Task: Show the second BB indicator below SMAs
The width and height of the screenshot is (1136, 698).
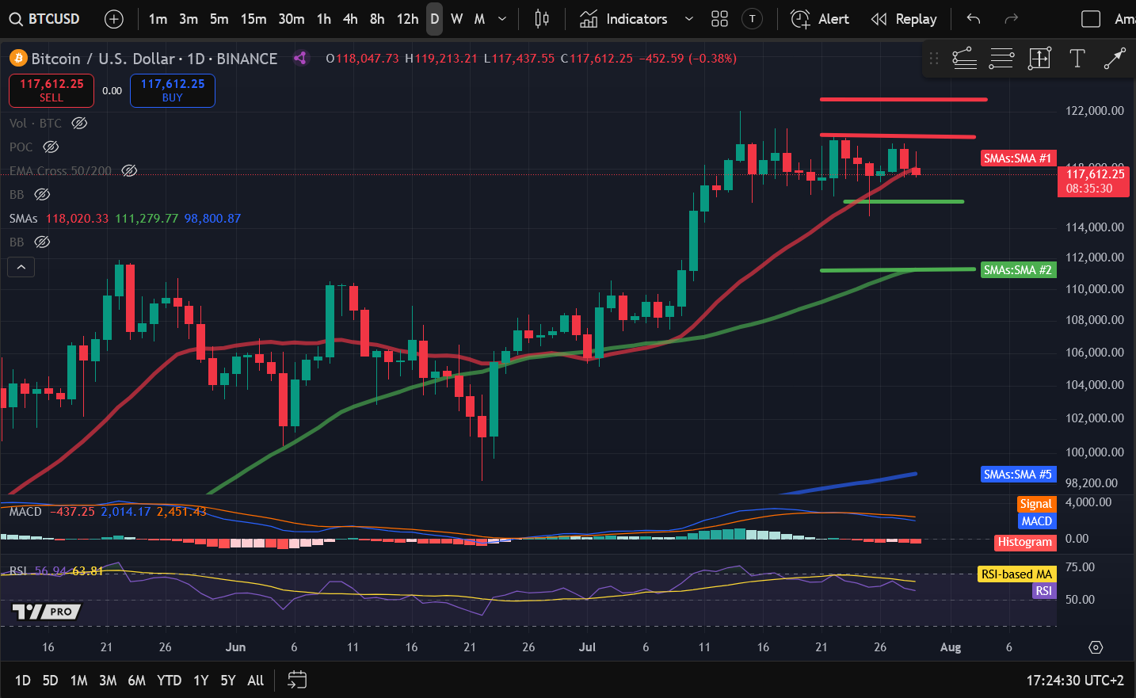Action: pos(42,242)
